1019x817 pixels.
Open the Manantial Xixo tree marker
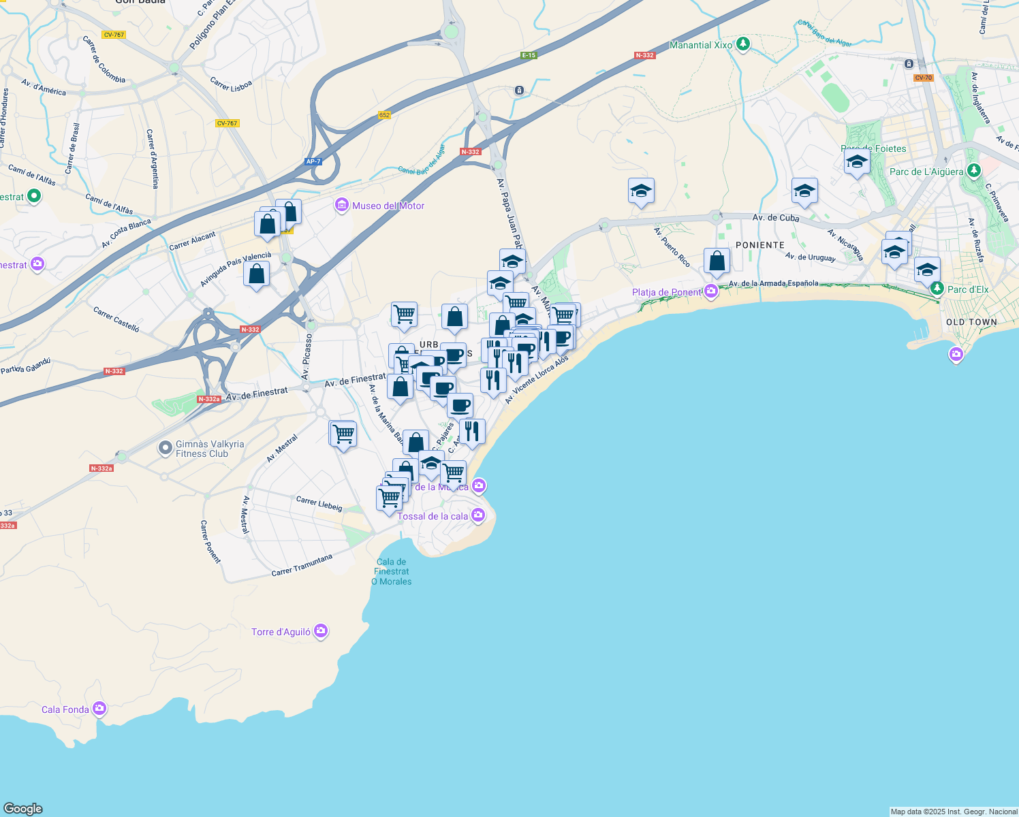(x=742, y=44)
